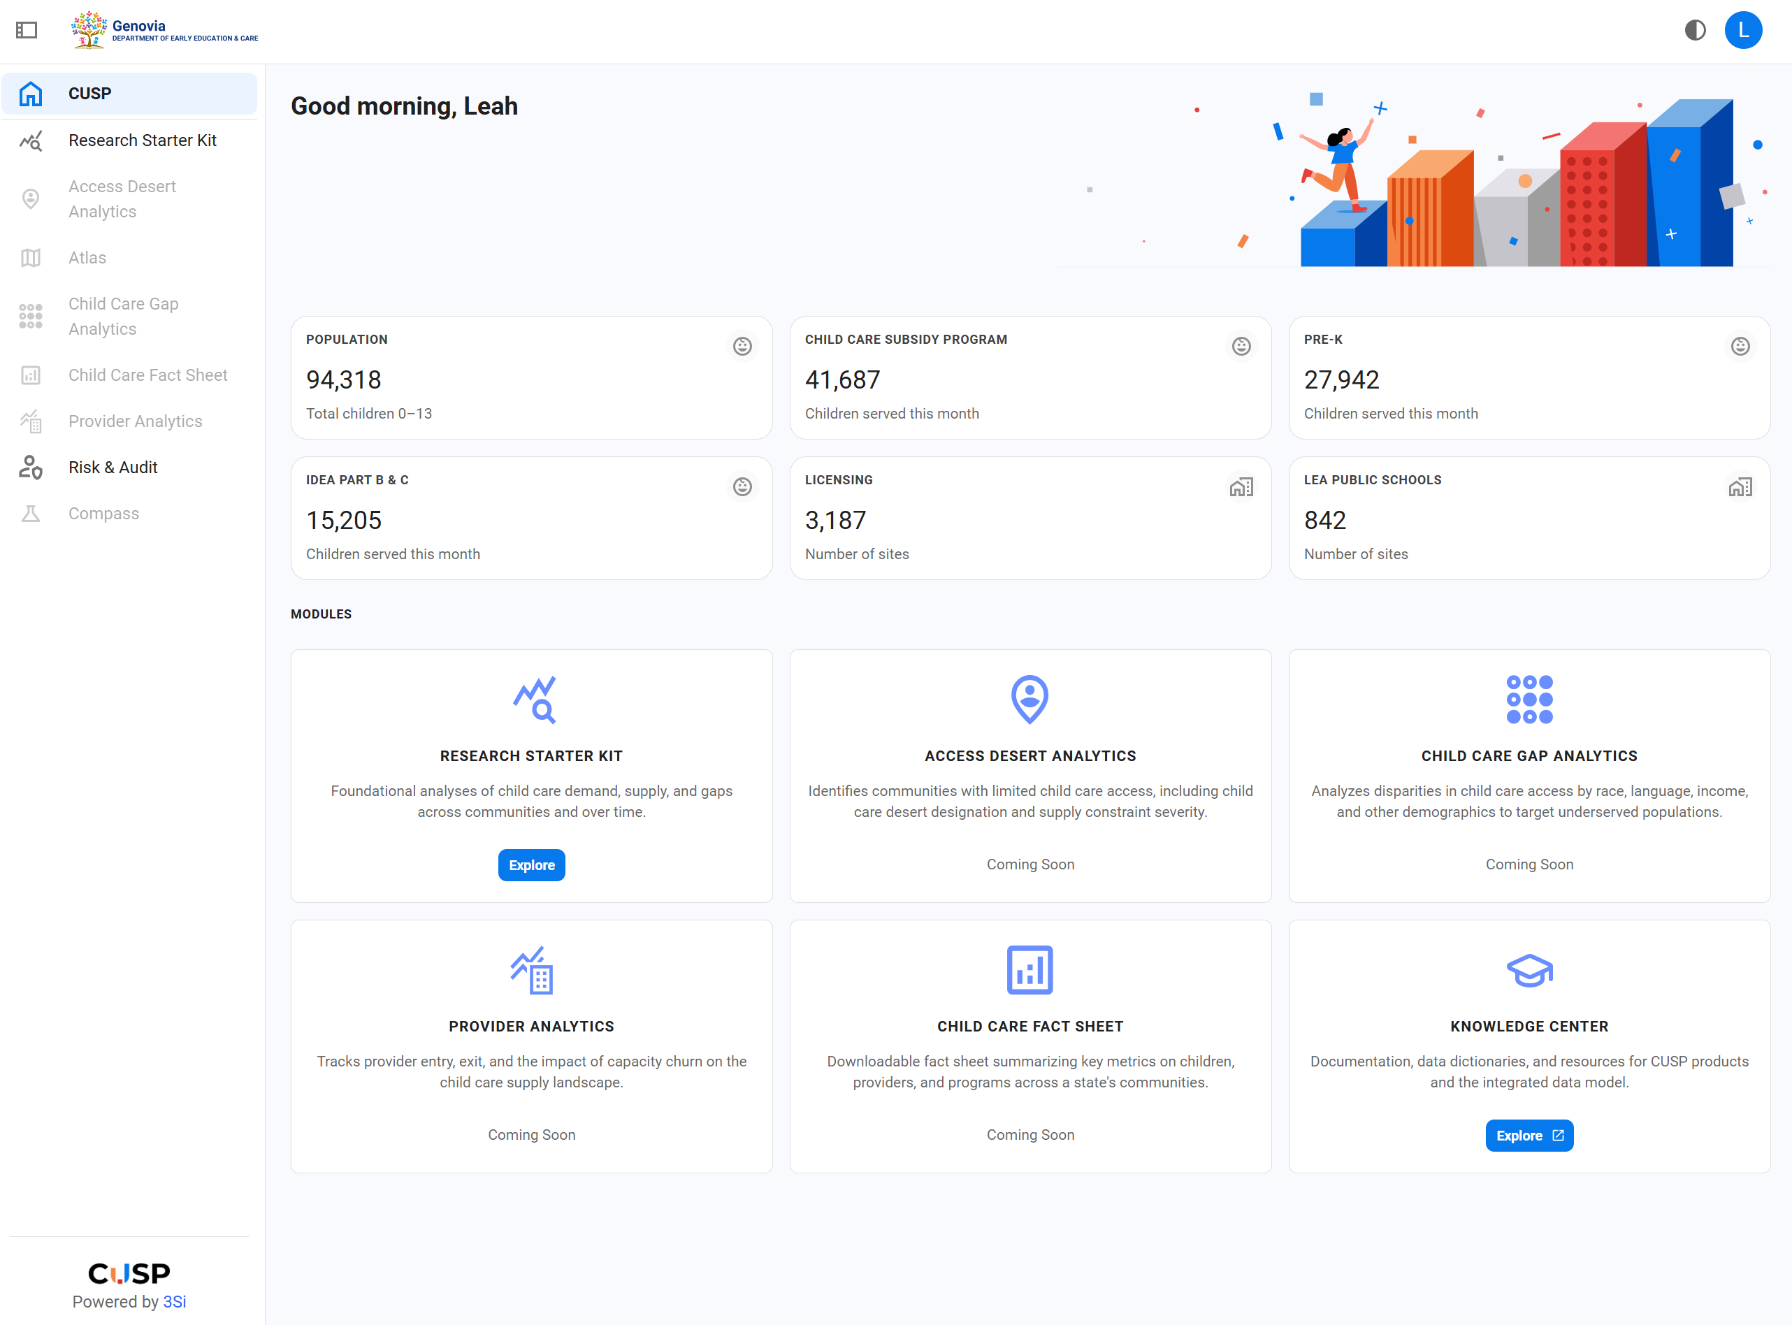Click Coming Soon under Provider Analytics

(x=532, y=1135)
